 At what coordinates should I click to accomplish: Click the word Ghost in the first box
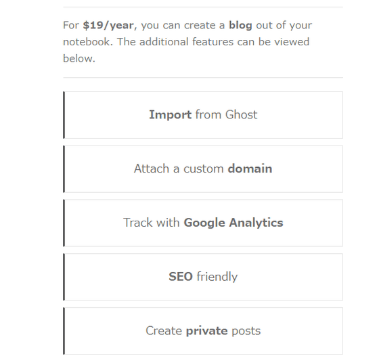pyautogui.click(x=241, y=114)
